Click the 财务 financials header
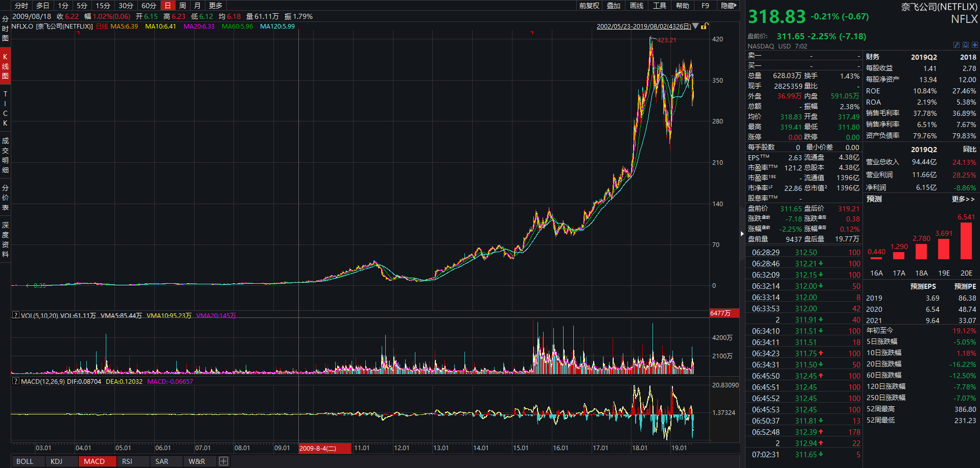The width and height of the screenshot is (980, 468). pyautogui.click(x=873, y=57)
